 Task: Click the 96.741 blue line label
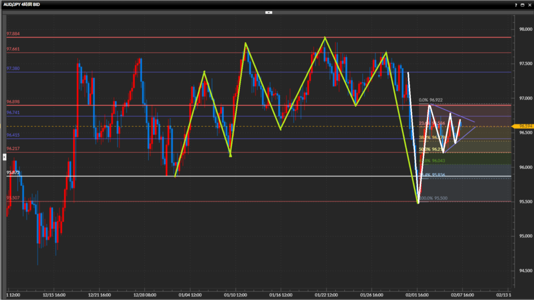14,113
